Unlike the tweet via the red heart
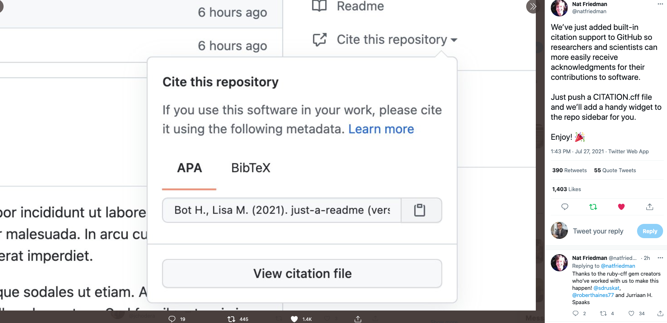This screenshot has width=667, height=323. point(621,207)
